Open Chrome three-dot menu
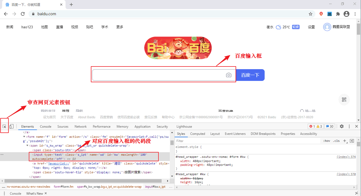Viewport: 361px width, 196px height. 355,14
